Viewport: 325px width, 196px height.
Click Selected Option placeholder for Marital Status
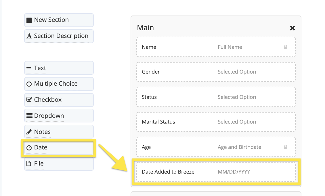[237, 122]
